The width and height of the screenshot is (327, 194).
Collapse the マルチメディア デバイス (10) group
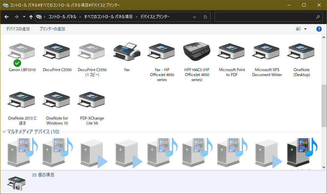[4, 131]
